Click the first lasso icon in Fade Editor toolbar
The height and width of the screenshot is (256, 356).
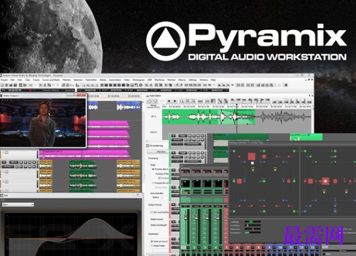coord(150,101)
